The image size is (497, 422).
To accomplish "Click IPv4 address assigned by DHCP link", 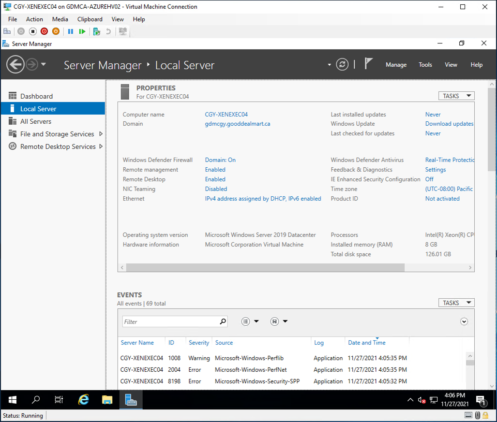I will click(263, 199).
